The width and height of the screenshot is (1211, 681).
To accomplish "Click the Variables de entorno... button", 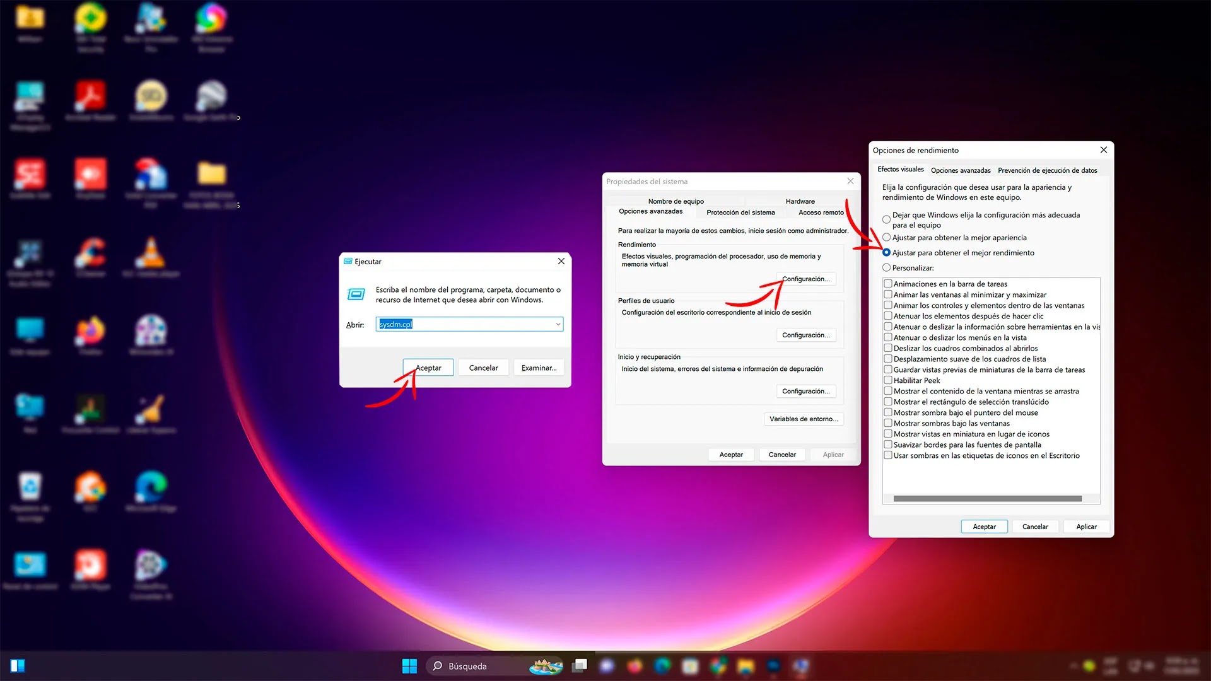I will pyautogui.click(x=804, y=419).
